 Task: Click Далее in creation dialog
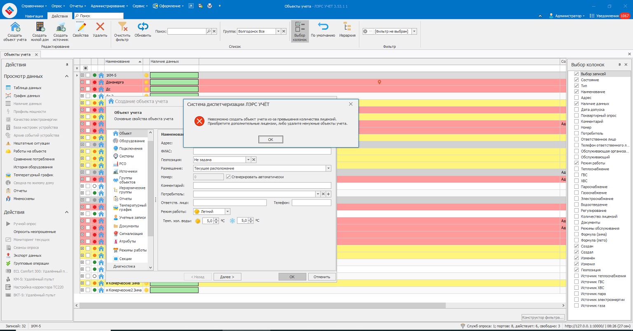227,277
